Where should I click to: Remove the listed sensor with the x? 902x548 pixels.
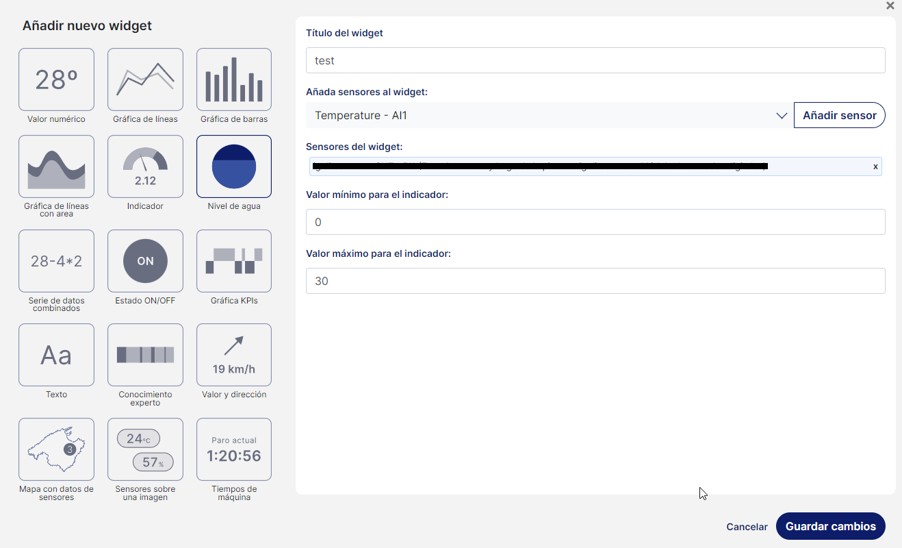pos(875,166)
